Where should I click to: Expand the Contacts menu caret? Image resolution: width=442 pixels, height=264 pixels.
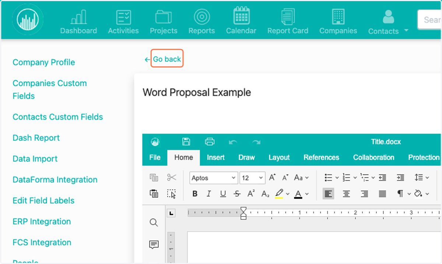[x=406, y=30]
